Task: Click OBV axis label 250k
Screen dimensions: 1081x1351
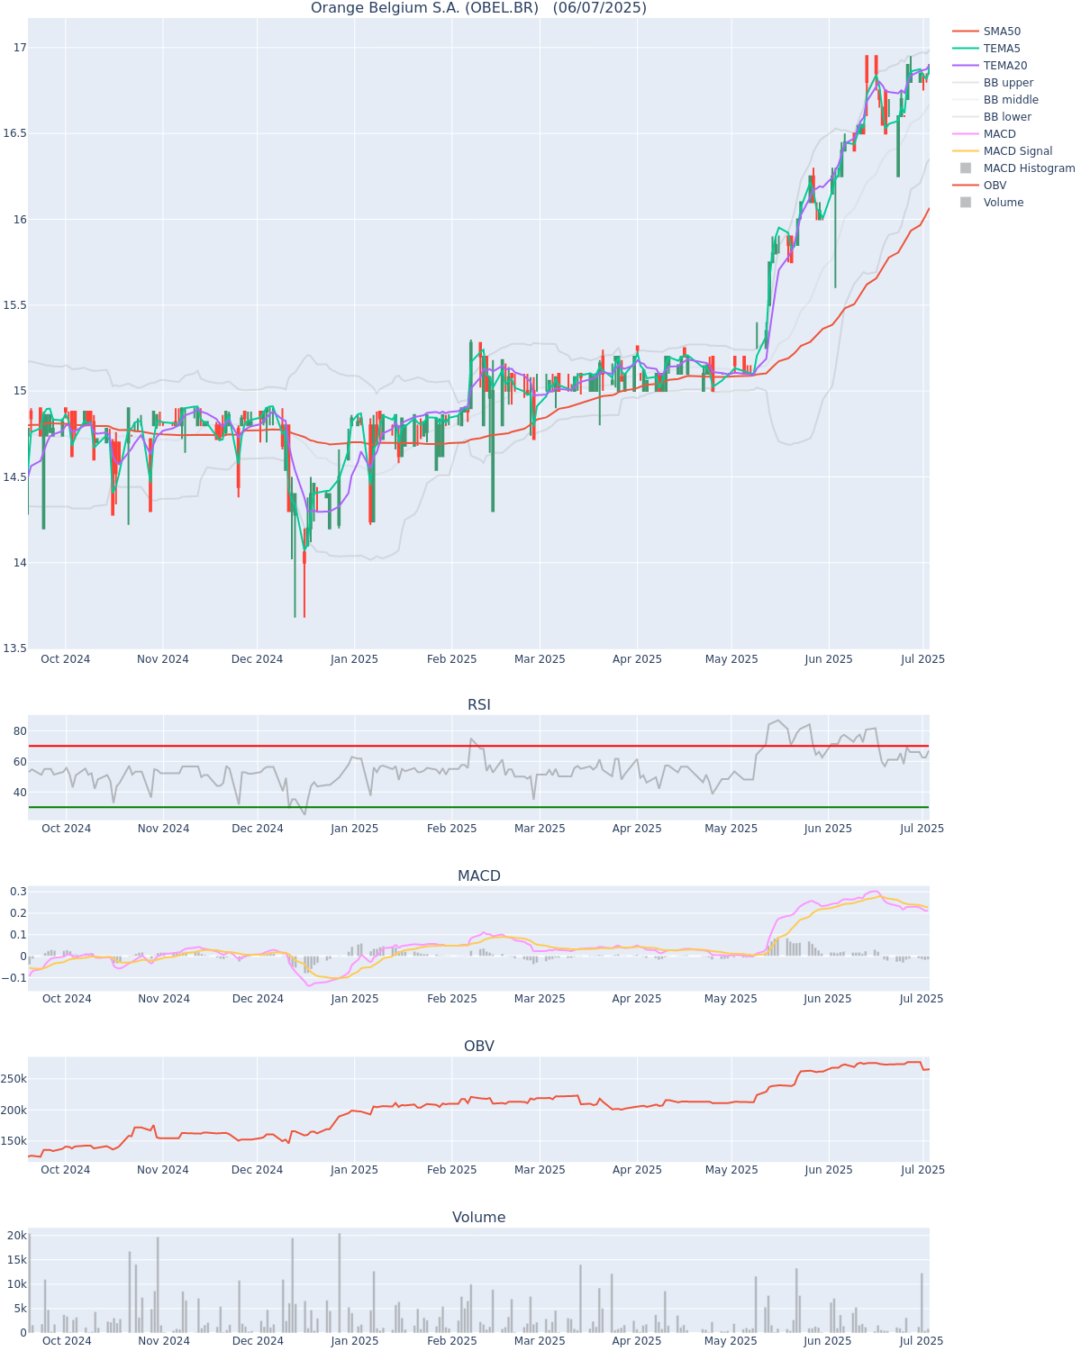Action: (x=14, y=1079)
